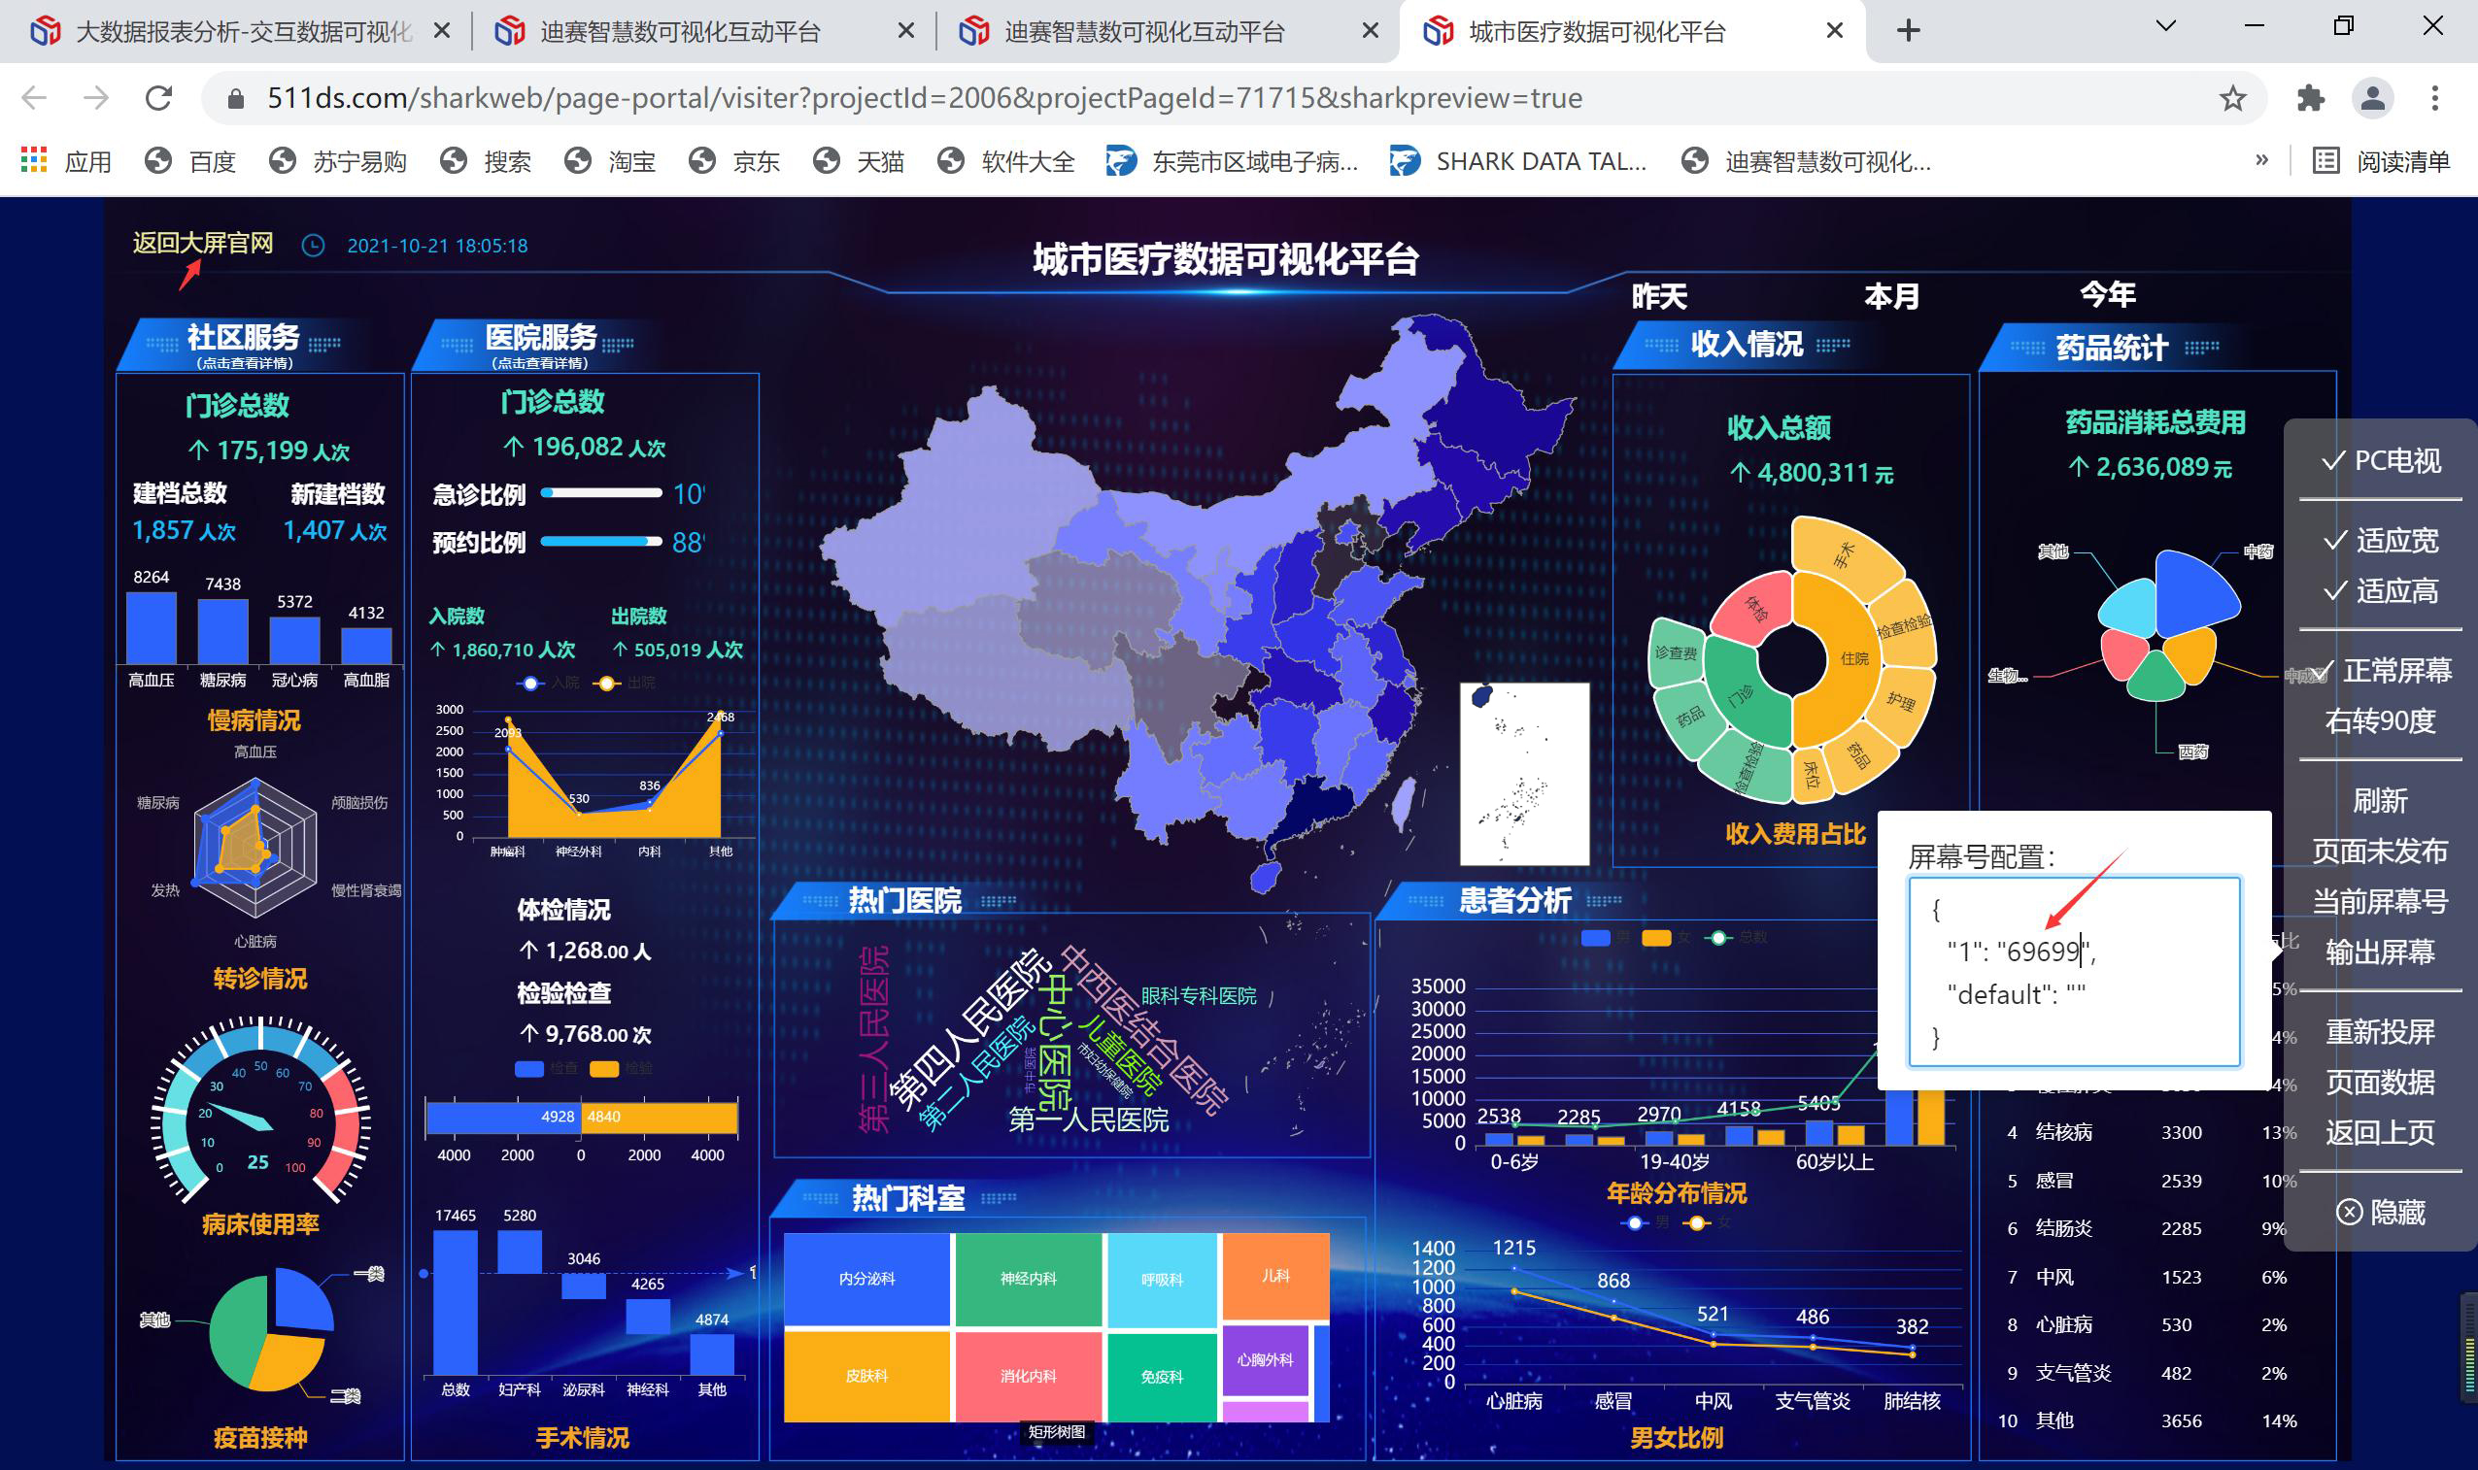Click the Hainan inset map thumbnail
The image size is (2478, 1470).
coord(1524,774)
